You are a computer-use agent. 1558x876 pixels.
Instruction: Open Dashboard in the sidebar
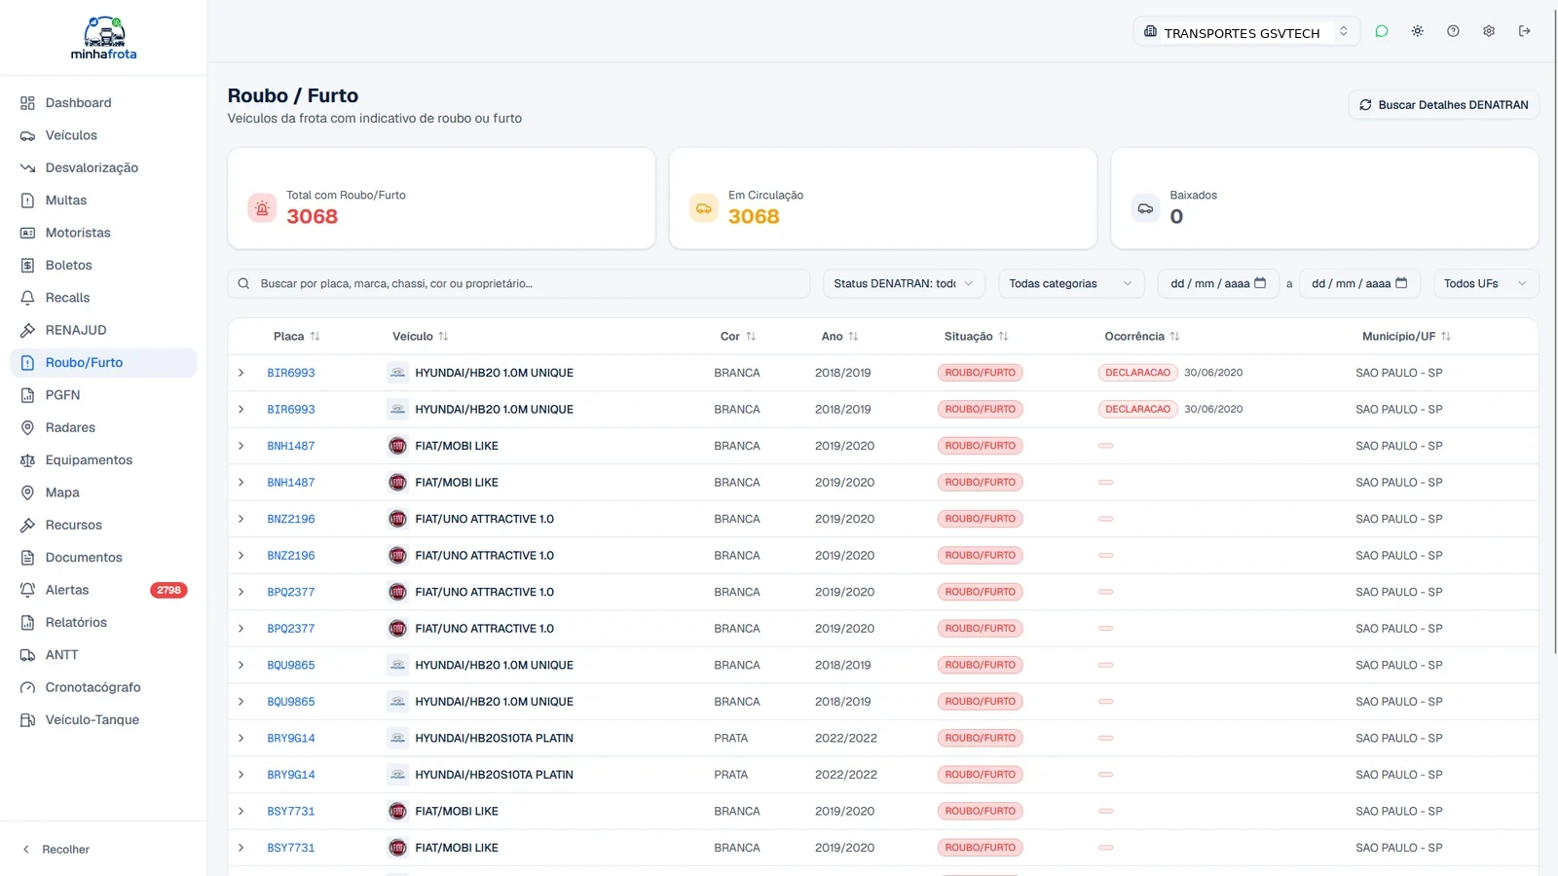[x=103, y=103]
